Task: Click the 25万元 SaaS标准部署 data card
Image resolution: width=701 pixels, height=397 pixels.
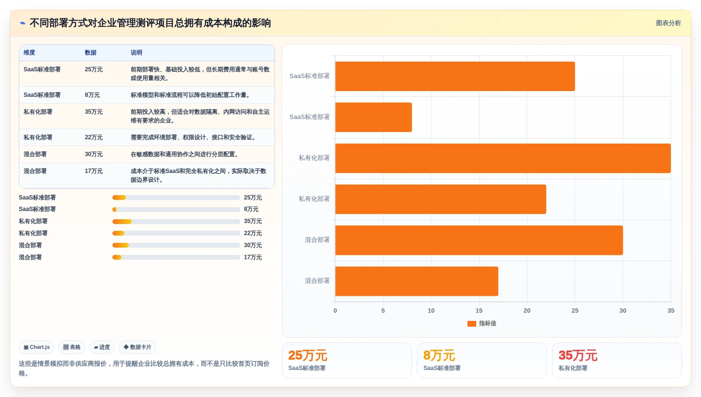Action: [x=347, y=360]
